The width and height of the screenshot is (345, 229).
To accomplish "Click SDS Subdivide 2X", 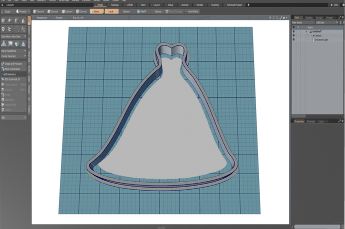I will pyautogui.click(x=13, y=79).
